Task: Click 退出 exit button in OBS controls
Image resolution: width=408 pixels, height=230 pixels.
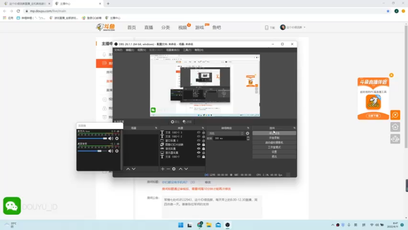Action: [x=274, y=156]
